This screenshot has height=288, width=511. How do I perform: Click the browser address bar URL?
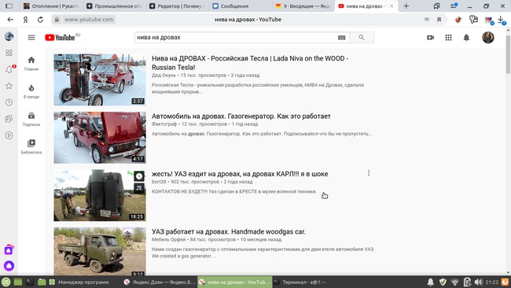click(x=89, y=20)
